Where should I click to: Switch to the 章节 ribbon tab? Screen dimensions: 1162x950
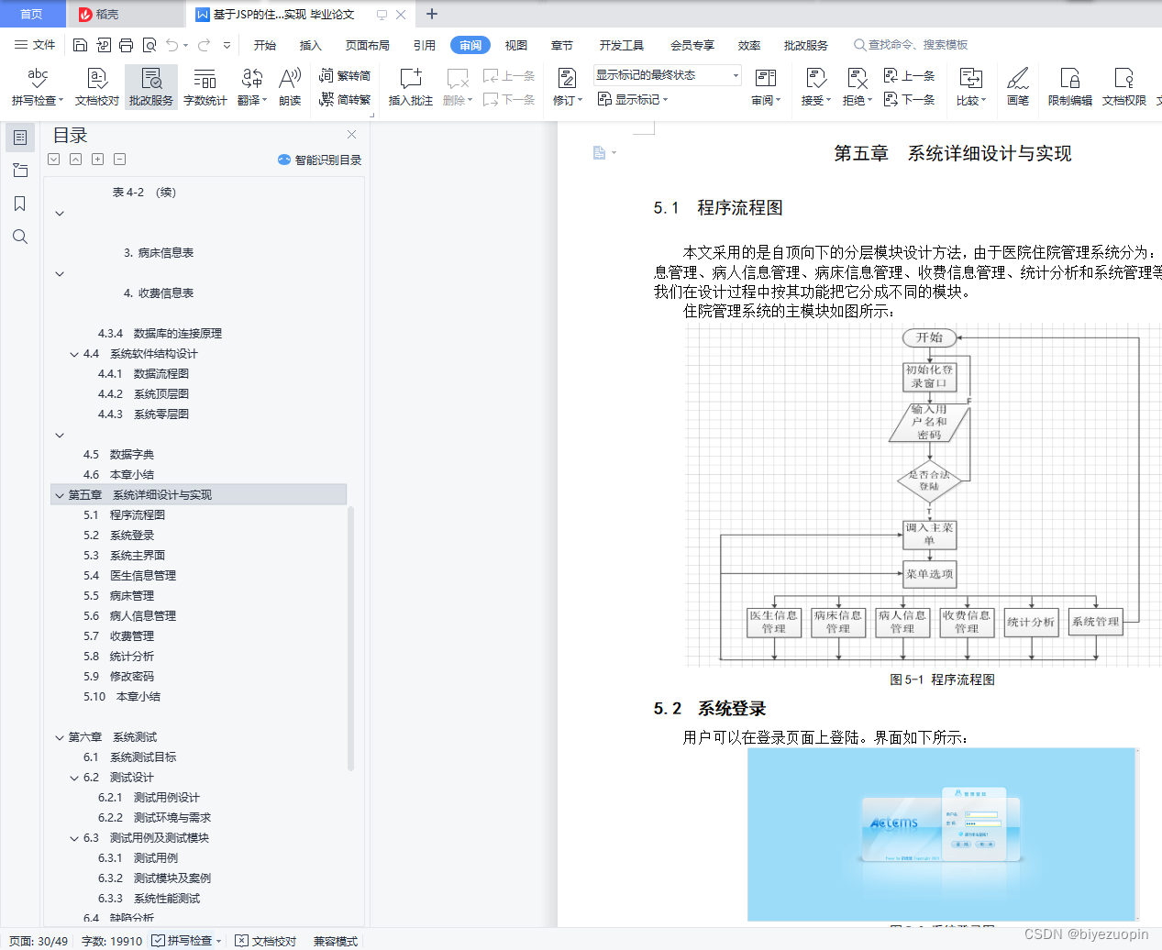562,45
